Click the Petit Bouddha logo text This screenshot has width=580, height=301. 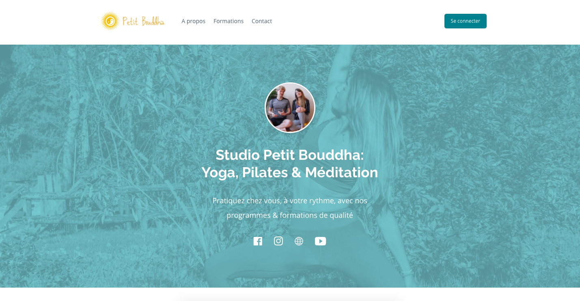pos(144,21)
